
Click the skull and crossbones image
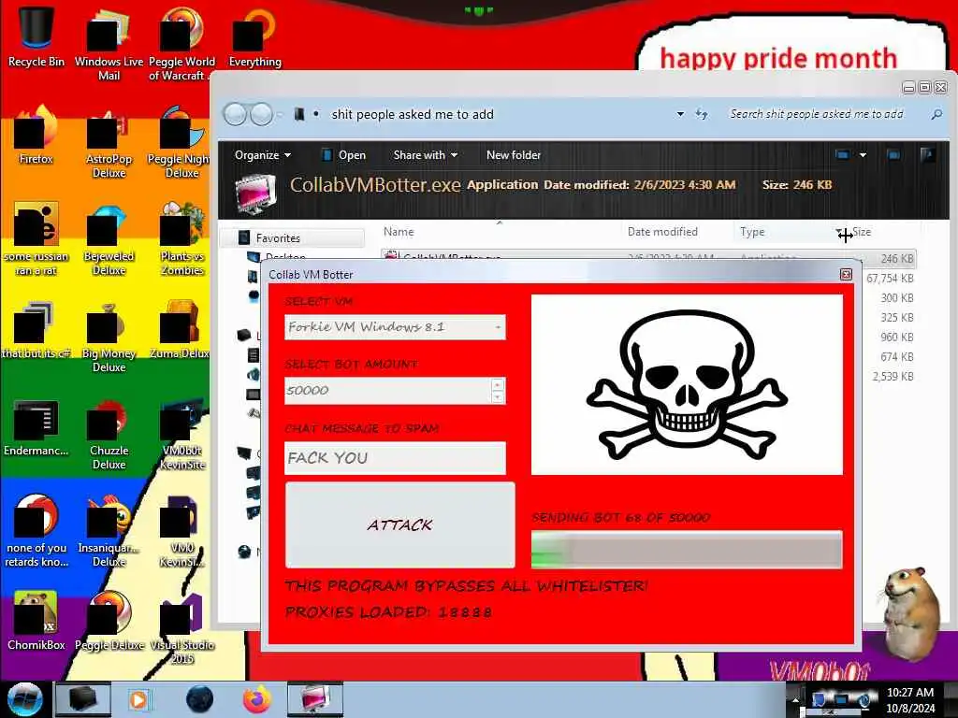tap(687, 384)
